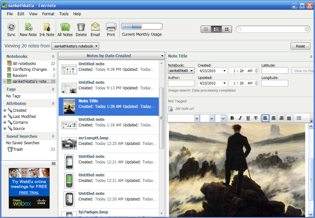Open the View menu
Image resolution: width=315 pixels, height=218 pixels.
click(x=33, y=14)
